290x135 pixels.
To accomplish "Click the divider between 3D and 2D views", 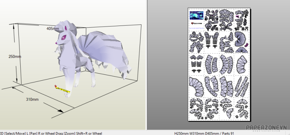I will pos(146,65).
